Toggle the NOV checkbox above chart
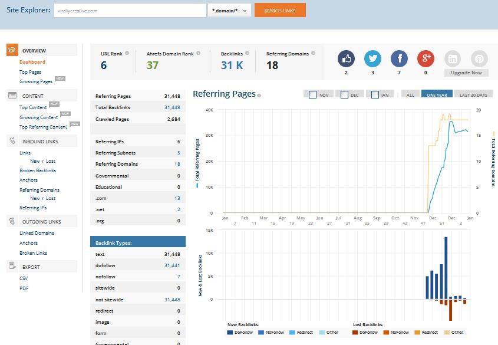This screenshot has height=345, width=498. [x=312, y=95]
